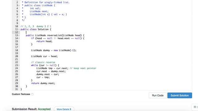Click the 'ListNode dummy = new ListNode(-1);' line
Image resolution: width=198 pixels, height=111 pixels.
(54, 50)
